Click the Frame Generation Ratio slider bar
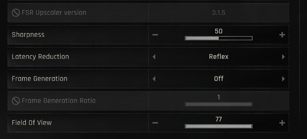This screenshot has width=307, height=139. point(219,104)
